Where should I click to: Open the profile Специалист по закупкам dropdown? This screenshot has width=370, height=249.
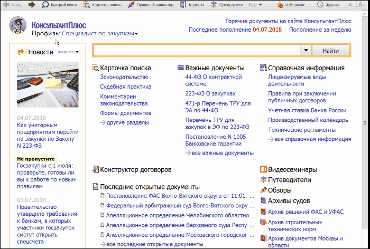point(99,33)
